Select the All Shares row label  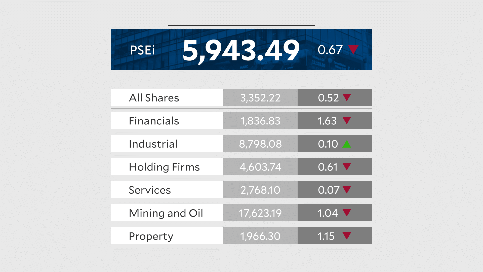click(154, 98)
